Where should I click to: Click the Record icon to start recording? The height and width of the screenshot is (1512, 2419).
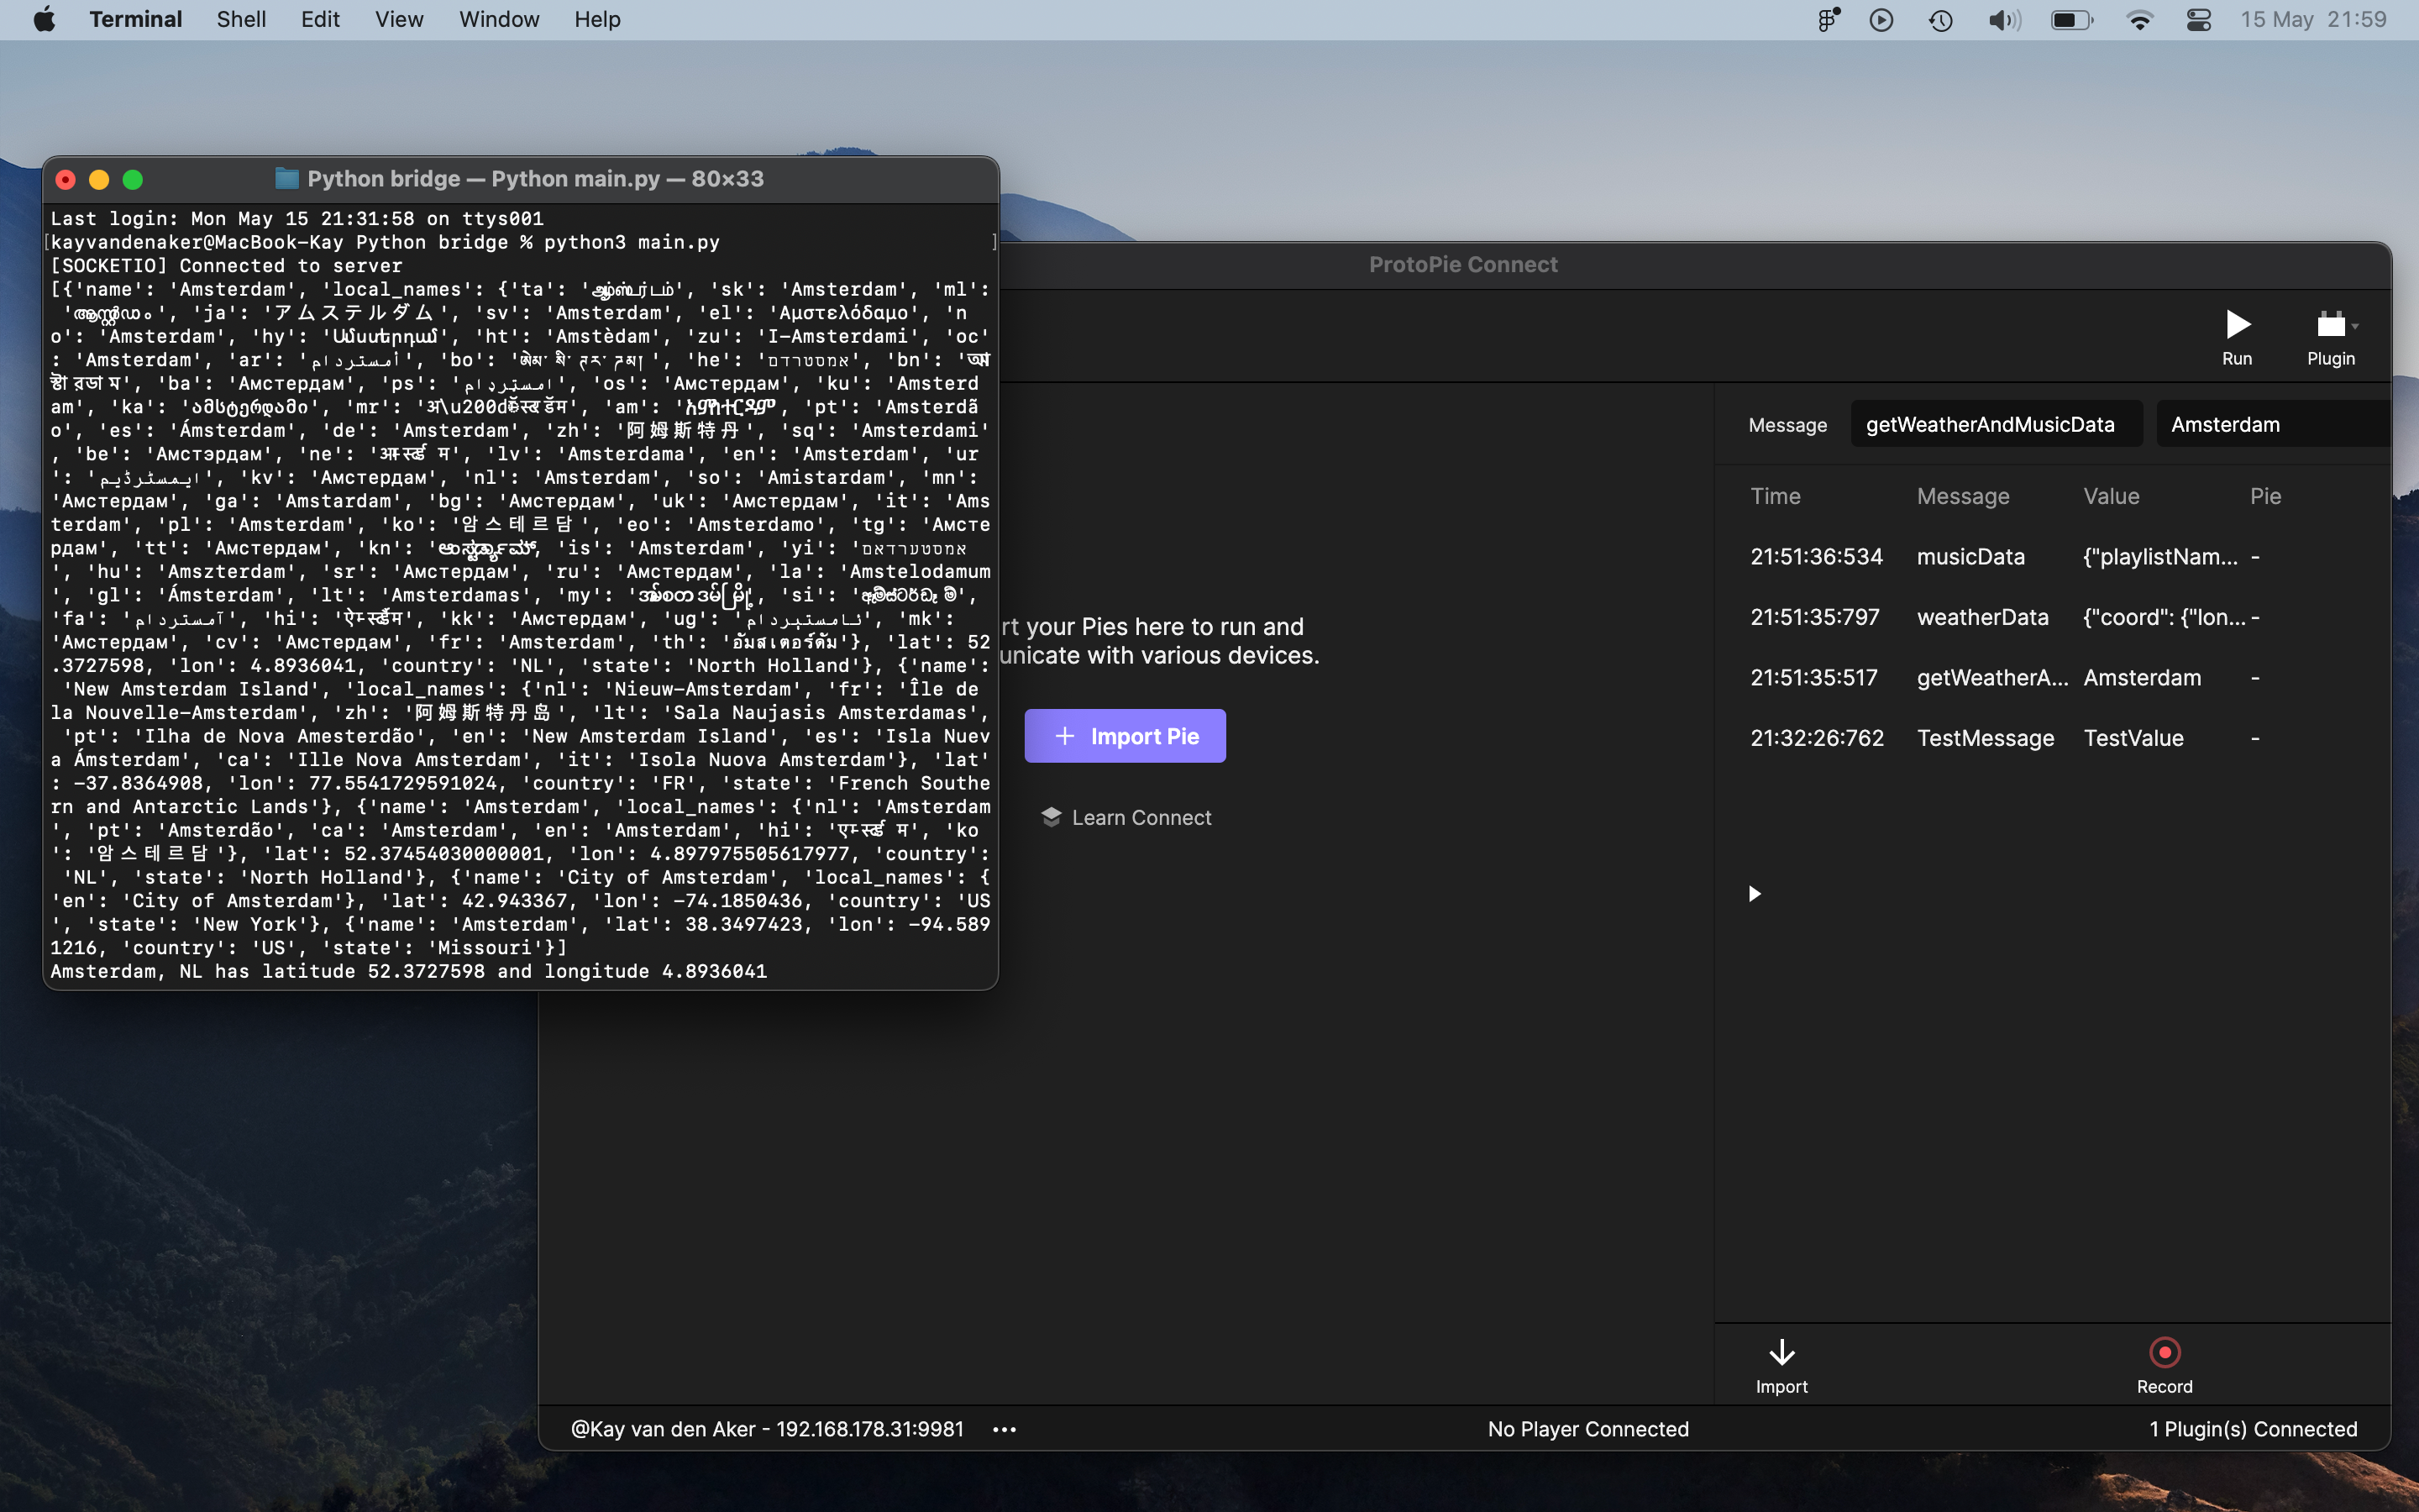(x=2165, y=1352)
